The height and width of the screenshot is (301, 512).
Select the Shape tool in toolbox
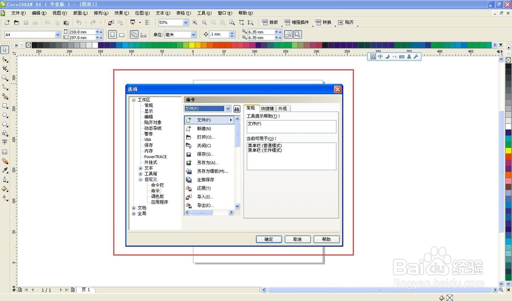click(5, 59)
